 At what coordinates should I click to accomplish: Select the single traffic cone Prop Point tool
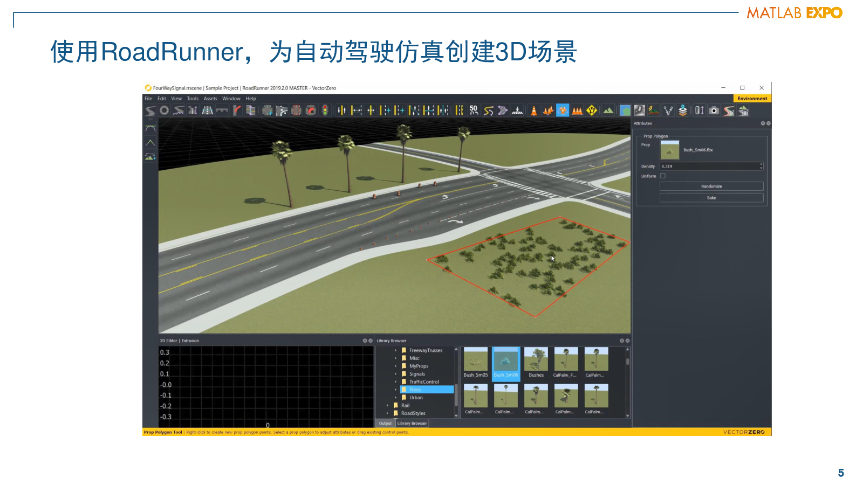(x=534, y=110)
